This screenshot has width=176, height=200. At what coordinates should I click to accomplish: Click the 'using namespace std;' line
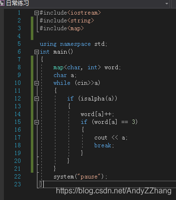coord(73,44)
